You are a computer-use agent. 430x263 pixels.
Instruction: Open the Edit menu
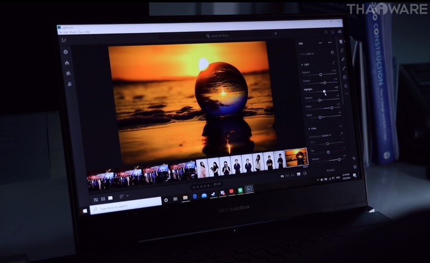[66, 32]
